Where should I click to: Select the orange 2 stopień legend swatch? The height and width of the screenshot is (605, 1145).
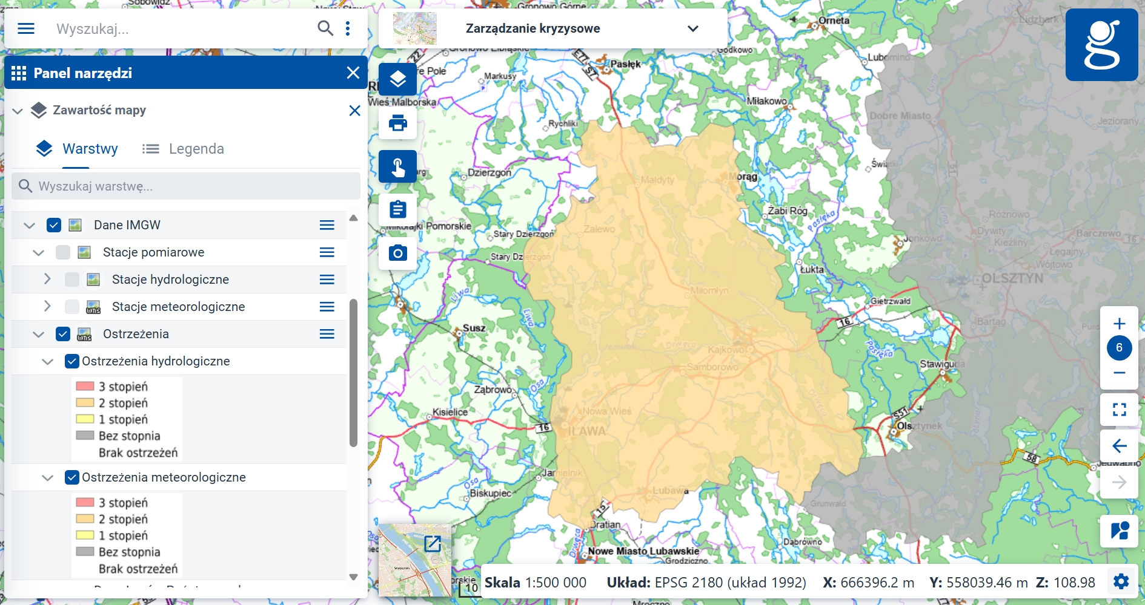coord(84,402)
